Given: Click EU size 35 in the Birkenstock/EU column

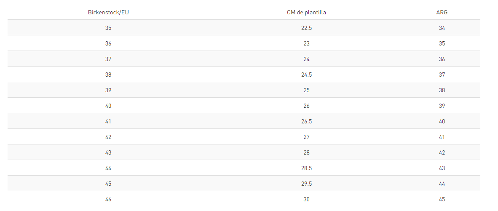Looking at the screenshot, I should (108, 28).
